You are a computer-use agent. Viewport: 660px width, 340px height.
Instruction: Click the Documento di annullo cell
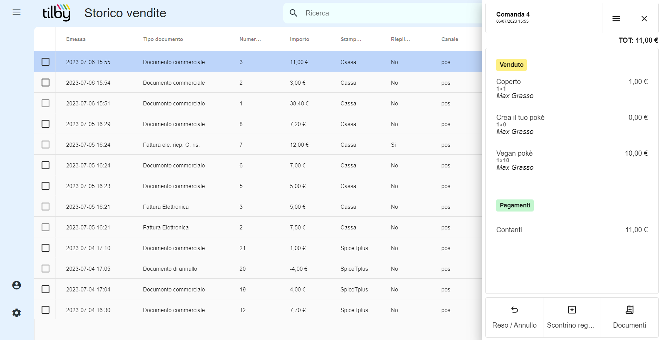[x=170, y=269]
